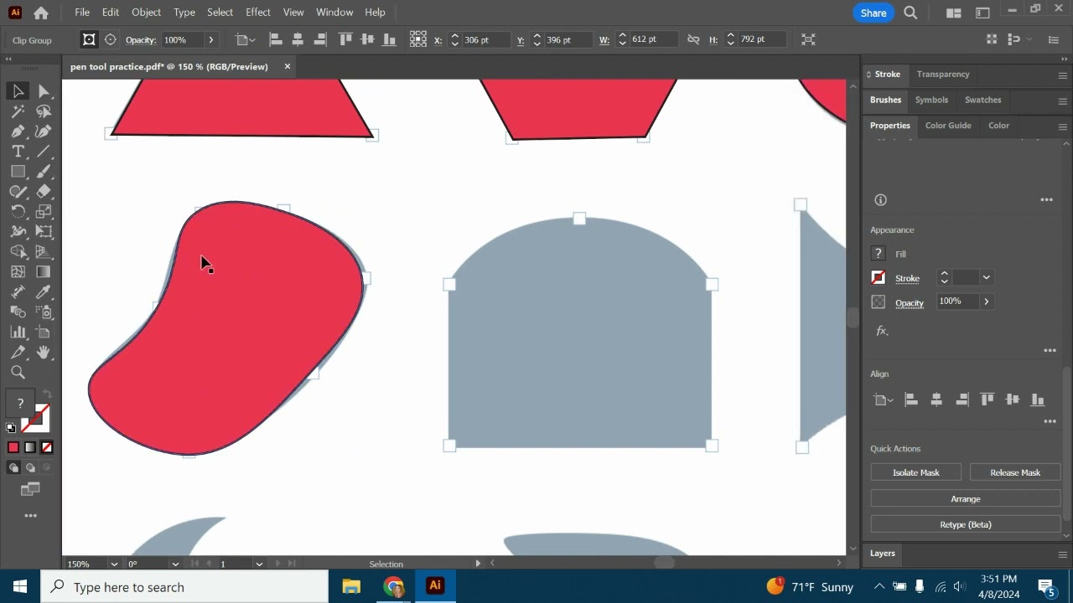Enable Draw Behind mode
The image size is (1073, 603).
(31, 468)
